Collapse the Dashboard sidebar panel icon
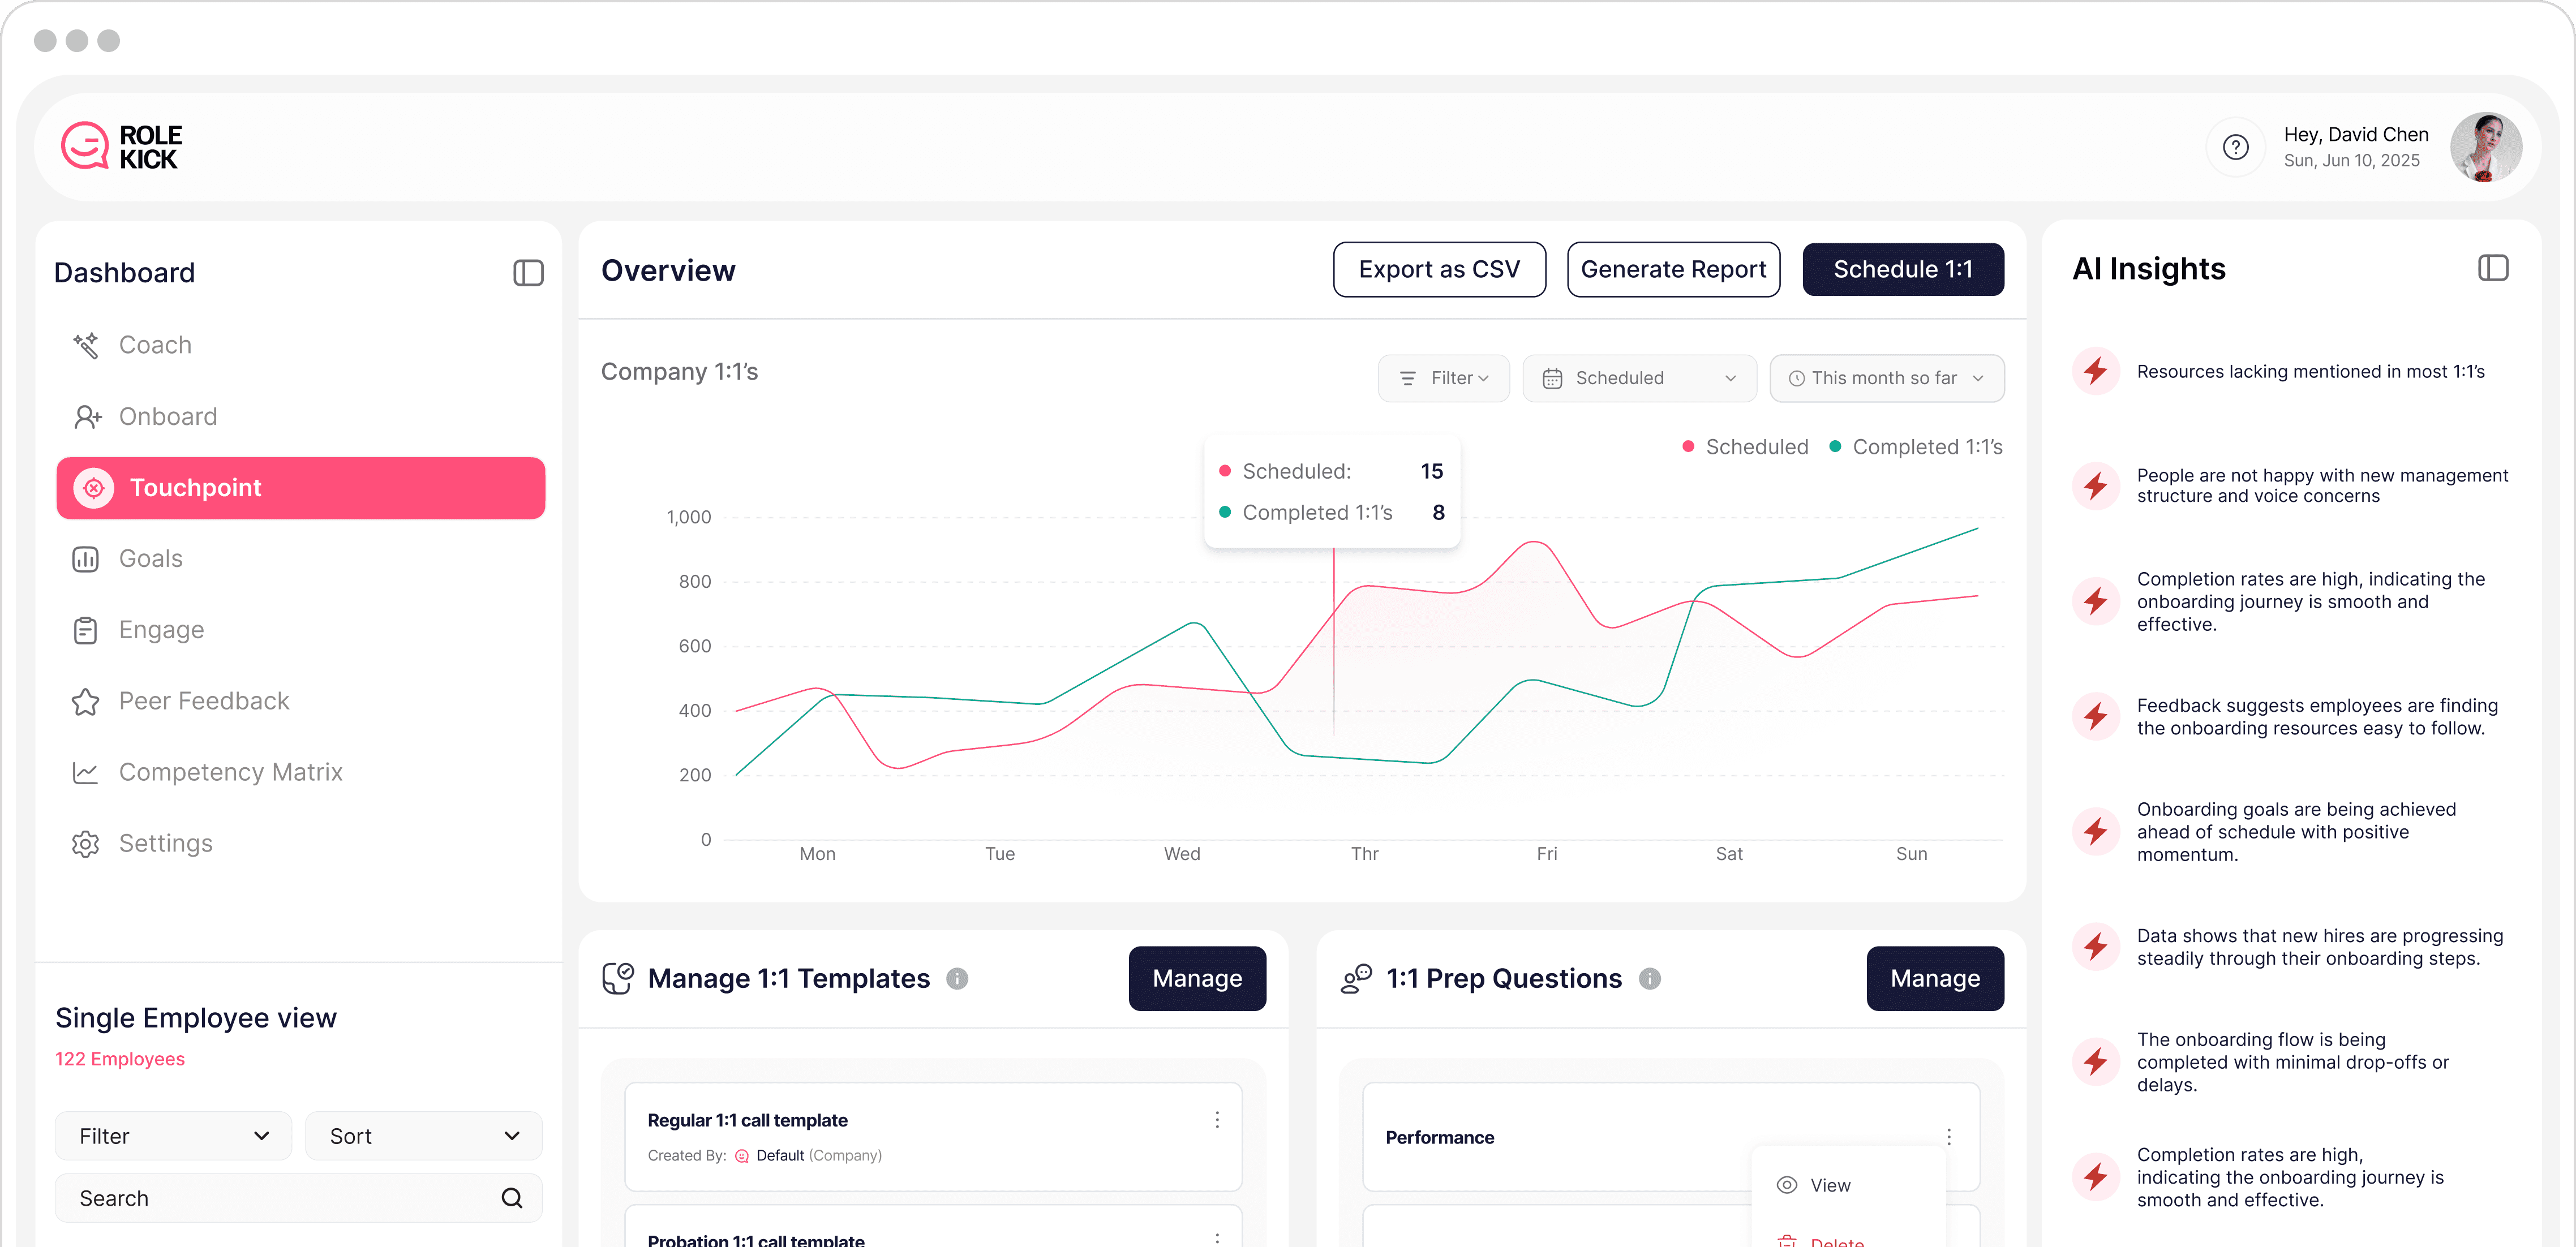This screenshot has height=1247, width=2576. click(x=528, y=273)
